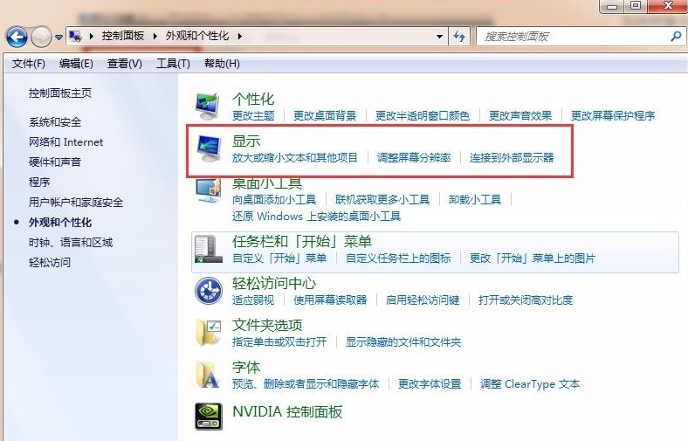
Task: Click the 更改桌面背景 link
Action: tap(325, 115)
